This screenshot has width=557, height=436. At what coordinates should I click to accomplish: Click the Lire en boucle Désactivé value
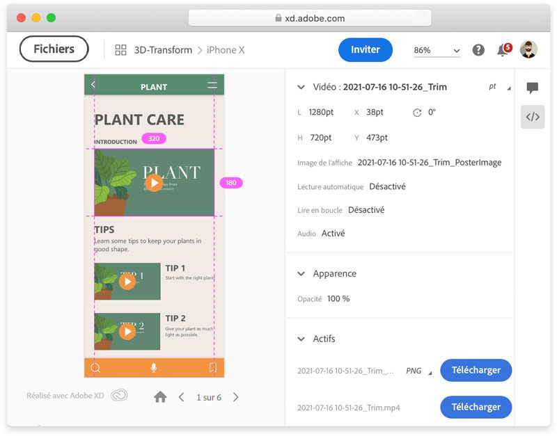coord(366,210)
